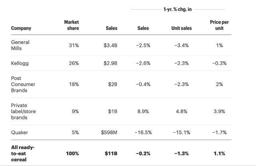
Task: Click Kellogg's $2.9B sales value
Action: click(110, 64)
